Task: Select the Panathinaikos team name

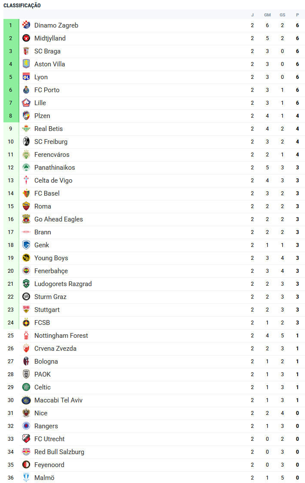Action: [55, 168]
